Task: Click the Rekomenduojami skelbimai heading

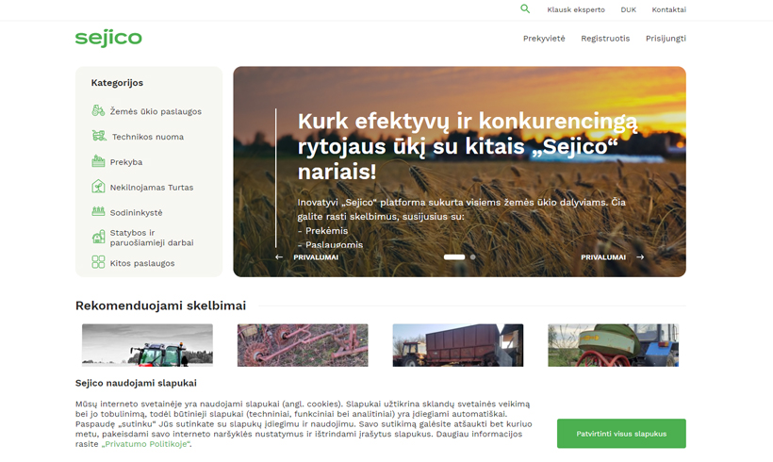Action: 160,305
